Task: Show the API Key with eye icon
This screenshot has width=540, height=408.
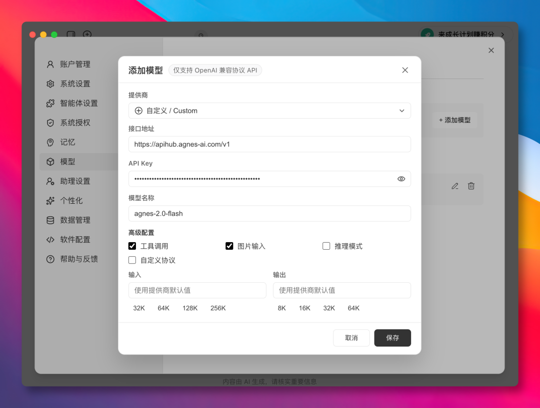Action: pos(401,179)
